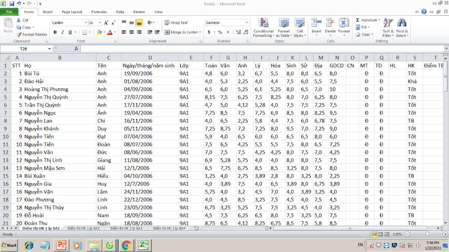Toggle Underline formatting
Image resolution: width=449 pixels, height=252 pixels.
click(x=70, y=32)
